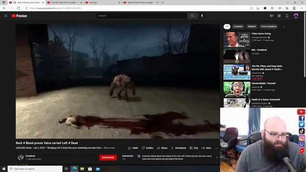Click the red extension icon in toolbar
Screen dimensions: 306x172
pyautogui.click(x=265, y=8)
